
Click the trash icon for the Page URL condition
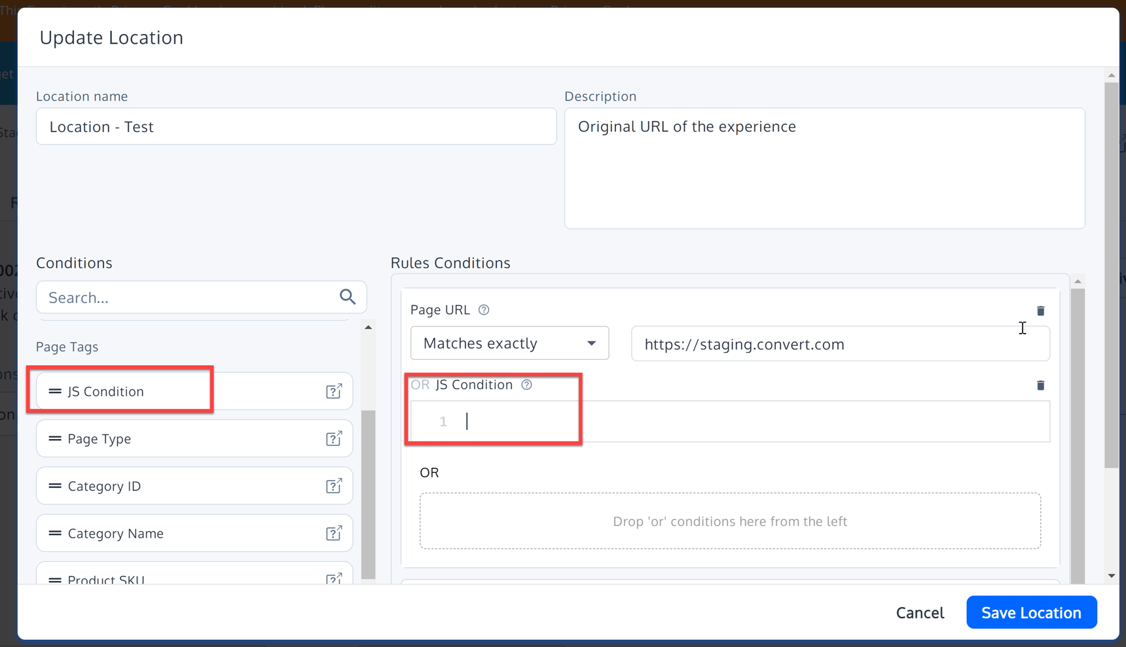pyautogui.click(x=1042, y=311)
